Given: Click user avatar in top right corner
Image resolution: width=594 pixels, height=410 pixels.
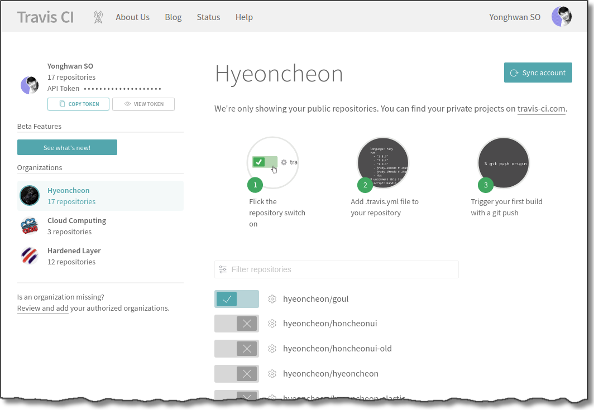Looking at the screenshot, I should (562, 17).
